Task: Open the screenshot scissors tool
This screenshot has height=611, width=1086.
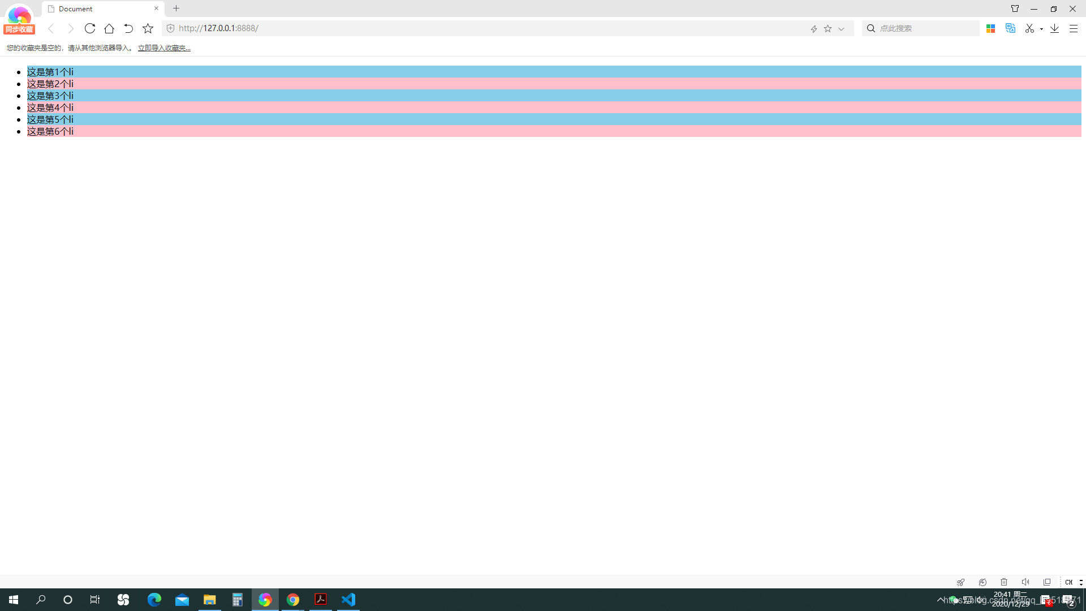Action: point(1029,28)
